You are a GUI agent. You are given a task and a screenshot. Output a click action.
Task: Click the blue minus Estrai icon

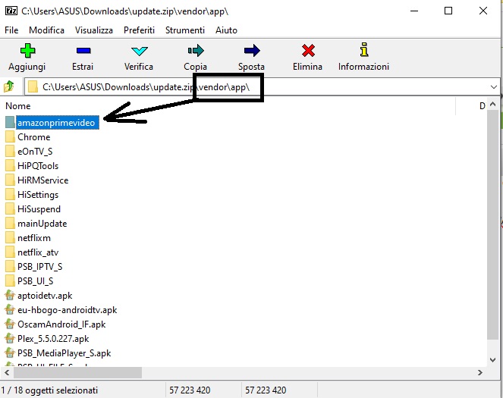(83, 51)
